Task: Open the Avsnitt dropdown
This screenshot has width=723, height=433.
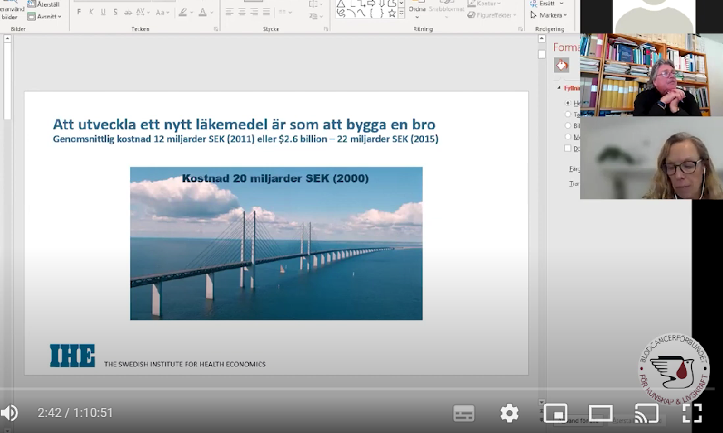Action: pos(48,16)
